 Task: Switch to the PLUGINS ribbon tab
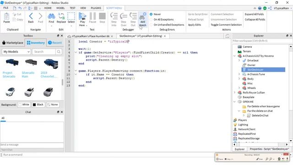(x=96, y=8)
